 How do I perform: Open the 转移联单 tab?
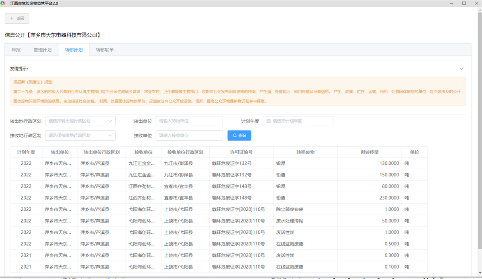104,50
